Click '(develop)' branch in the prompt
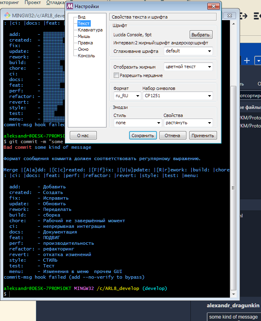The image size is (261, 321). pos(155,288)
